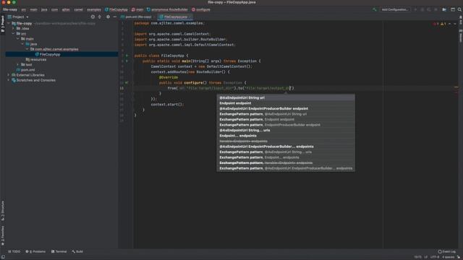Open the Build tool window tab
This screenshot has width=463, height=260.
point(77,251)
